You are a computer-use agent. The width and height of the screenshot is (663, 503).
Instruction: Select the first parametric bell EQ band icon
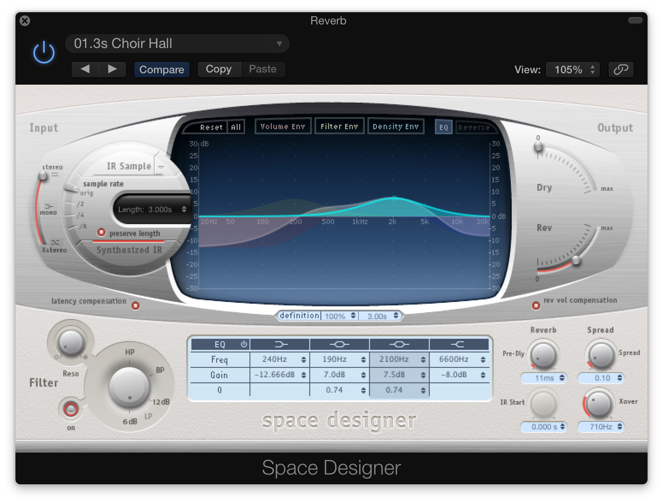[x=340, y=344]
